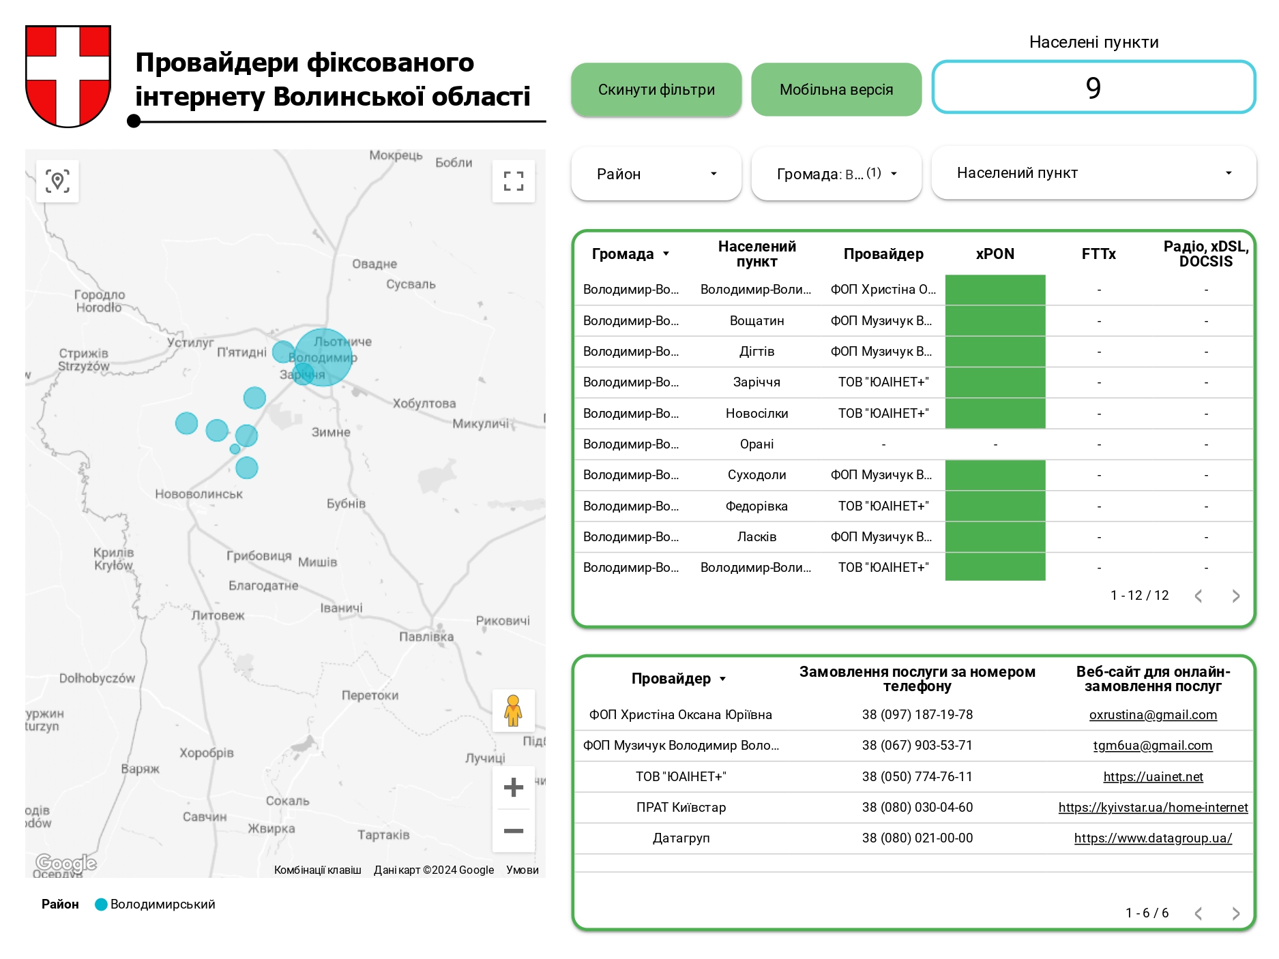Click the green xPON cell for Ласків
Image resolution: width=1279 pixels, height=959 pixels.
coord(995,537)
